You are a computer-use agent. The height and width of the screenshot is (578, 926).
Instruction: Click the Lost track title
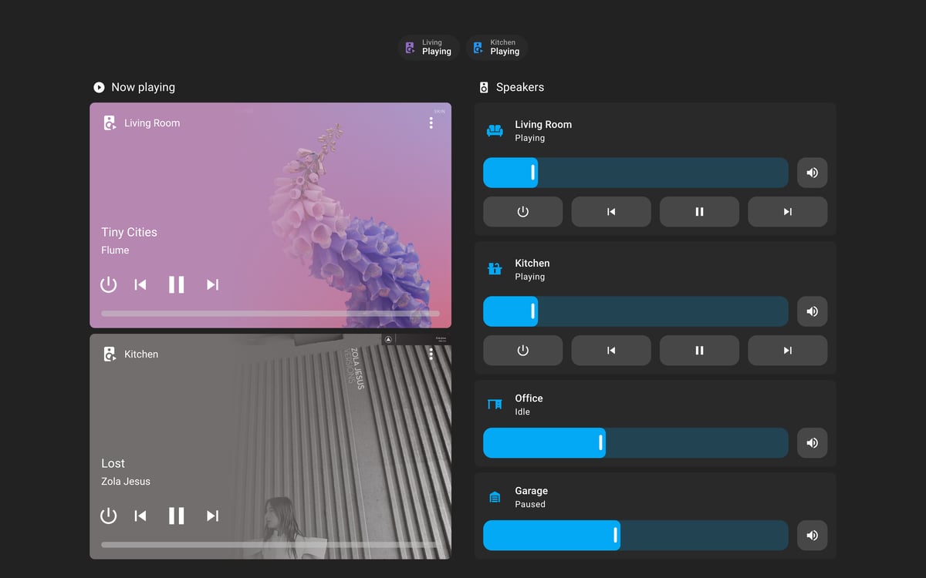coord(113,463)
